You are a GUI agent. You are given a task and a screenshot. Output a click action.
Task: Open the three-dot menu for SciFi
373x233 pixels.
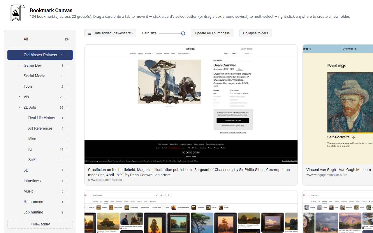tap(67, 160)
